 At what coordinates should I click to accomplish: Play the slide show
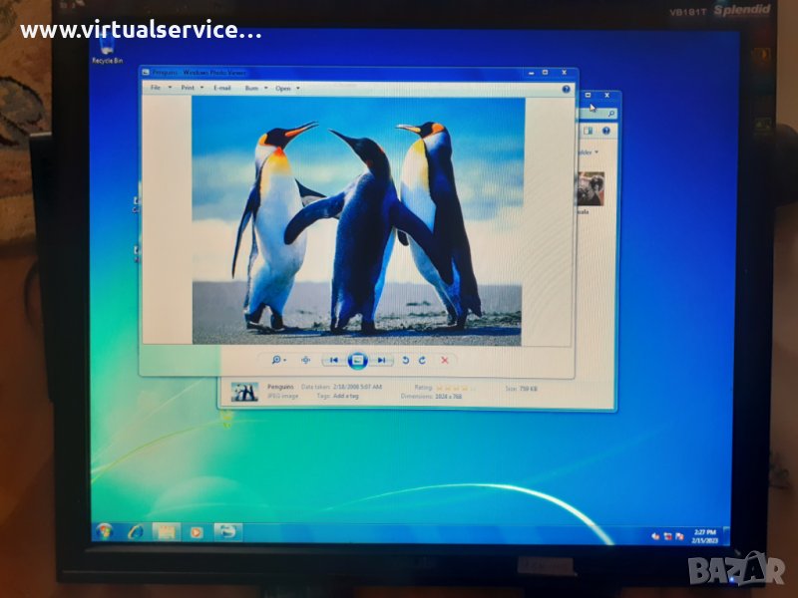pyautogui.click(x=358, y=360)
